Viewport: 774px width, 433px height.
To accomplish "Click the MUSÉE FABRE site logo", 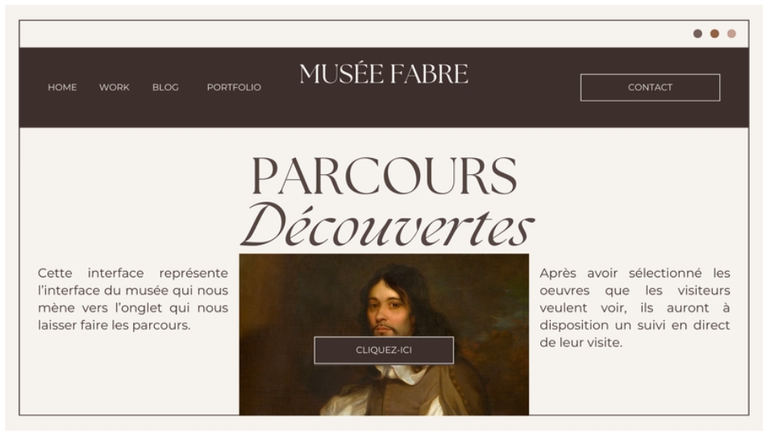I will click(384, 74).
